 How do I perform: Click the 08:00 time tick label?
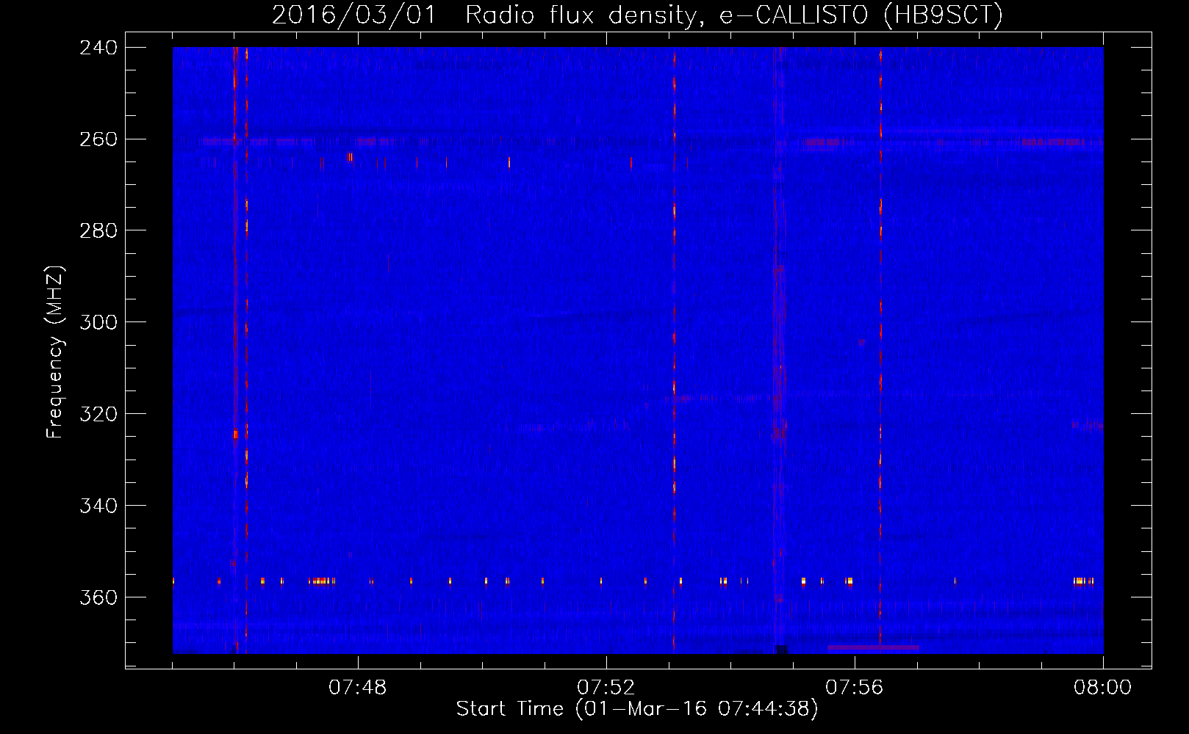click(x=1103, y=688)
